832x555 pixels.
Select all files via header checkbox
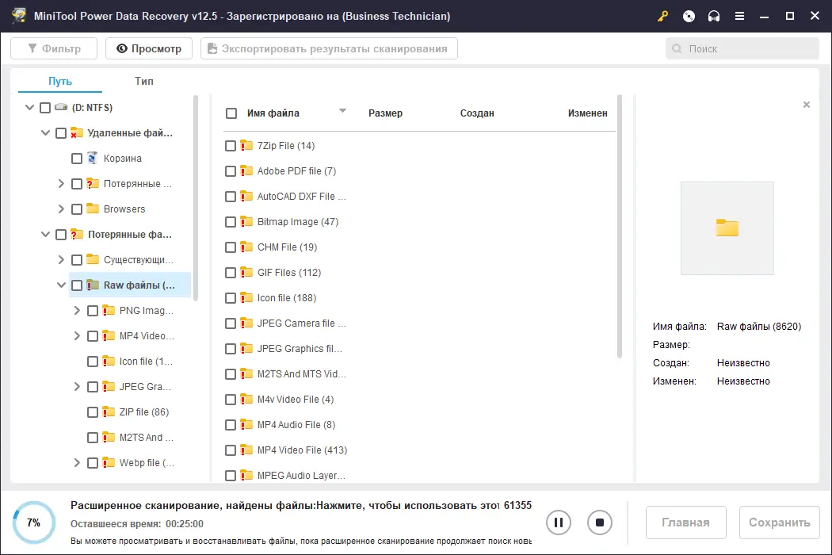tap(231, 113)
